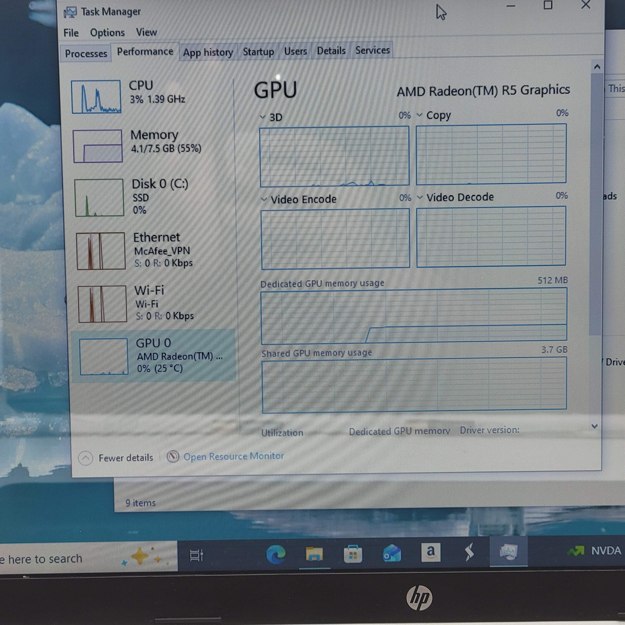Open Amazon app from the taskbar

coord(430,552)
